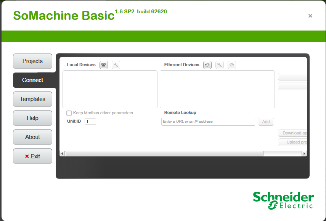Open Local Devices wrench settings icon

(x=116, y=65)
